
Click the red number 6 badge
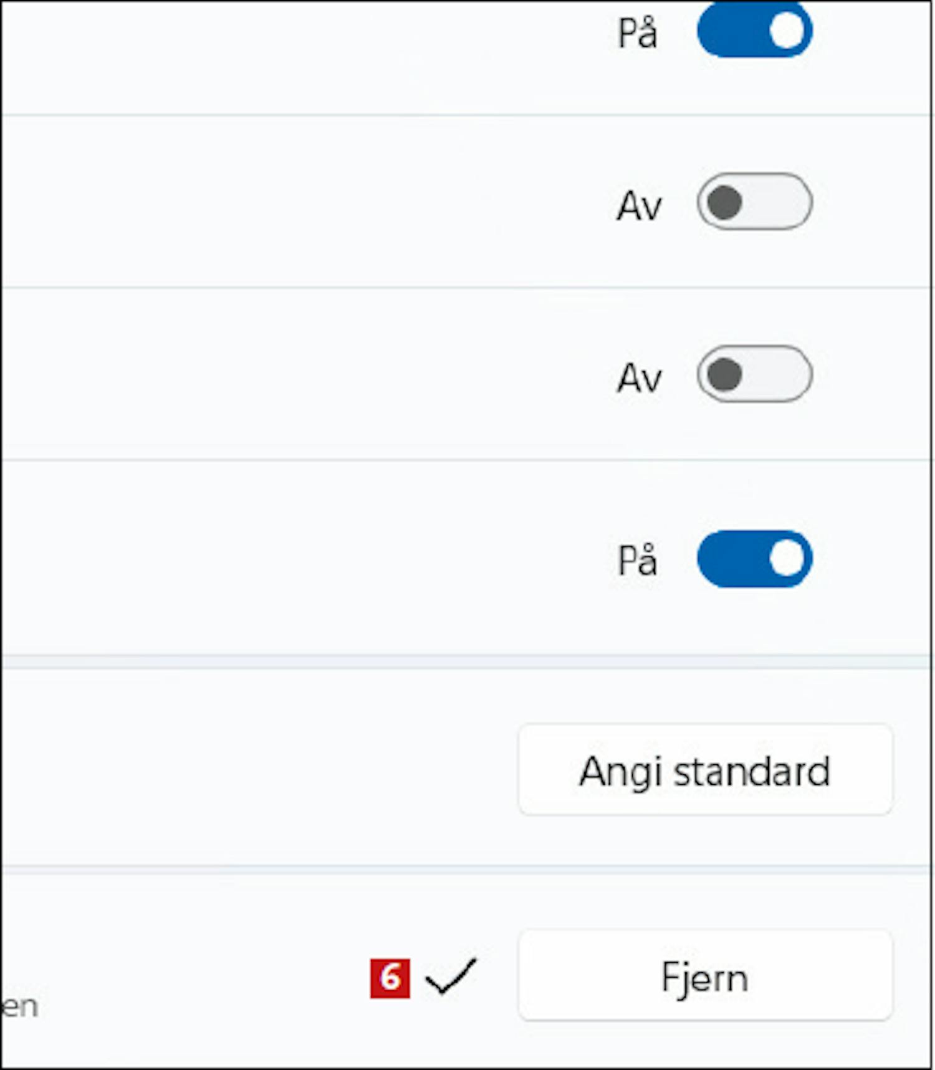coord(390,978)
